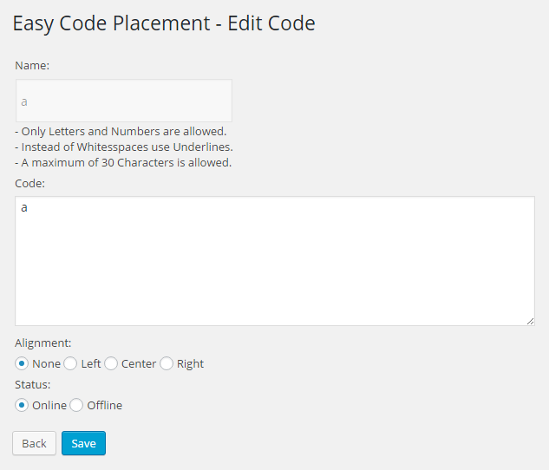The height and width of the screenshot is (470, 549).
Task: Click the 'Easy Code Placement - Edit Code' heading
Action: [x=164, y=23]
